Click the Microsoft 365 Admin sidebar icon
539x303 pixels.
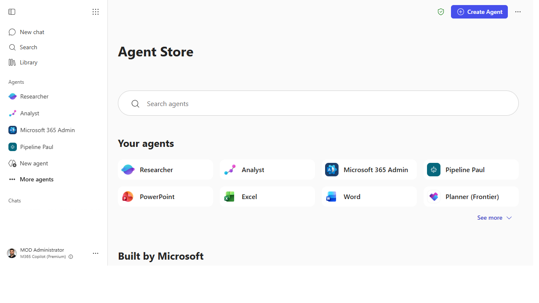pyautogui.click(x=13, y=130)
